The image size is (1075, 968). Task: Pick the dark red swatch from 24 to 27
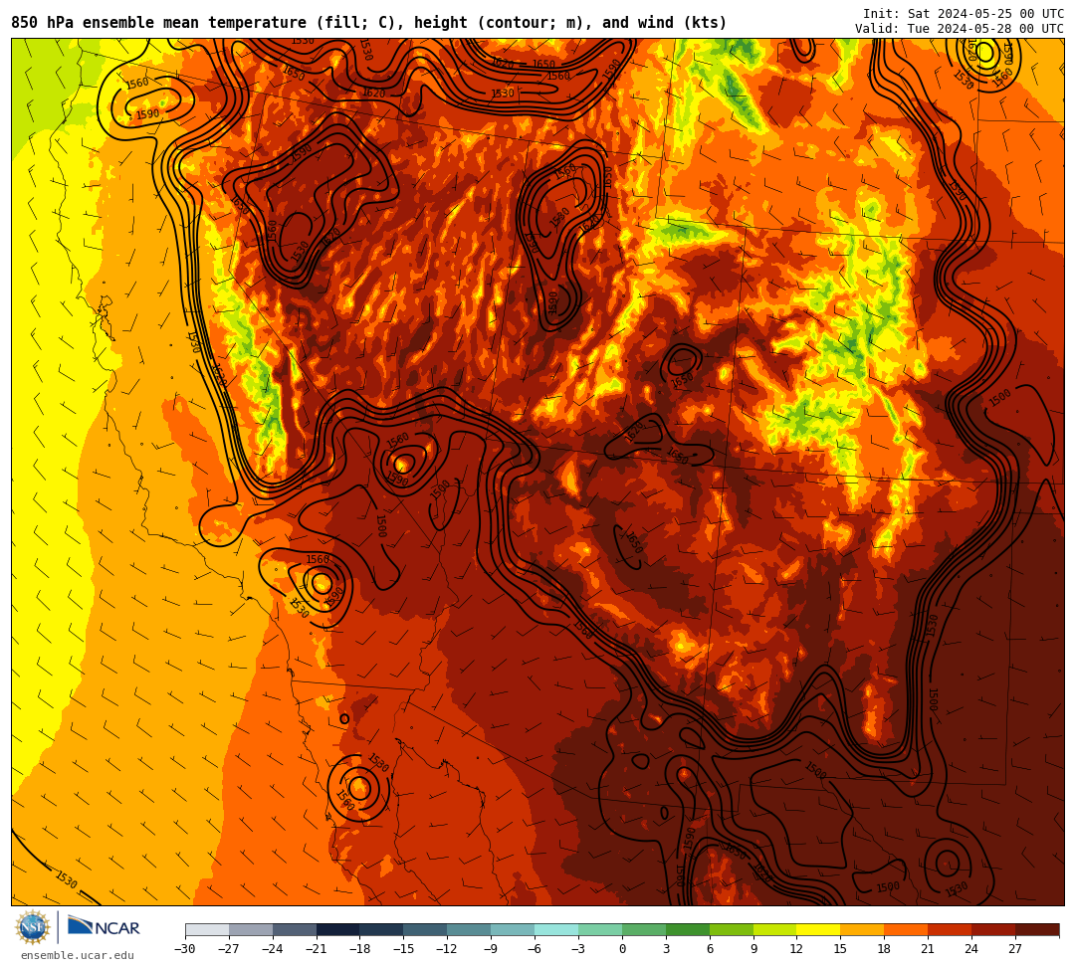click(994, 929)
